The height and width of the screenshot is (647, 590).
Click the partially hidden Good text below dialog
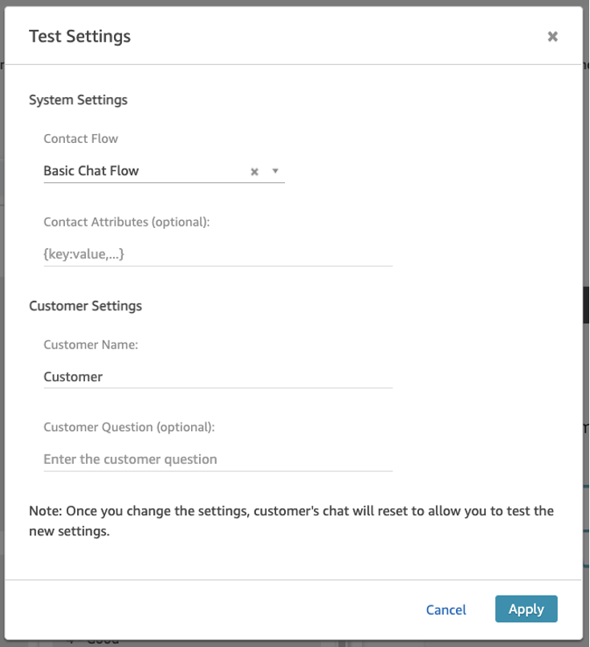click(103, 641)
